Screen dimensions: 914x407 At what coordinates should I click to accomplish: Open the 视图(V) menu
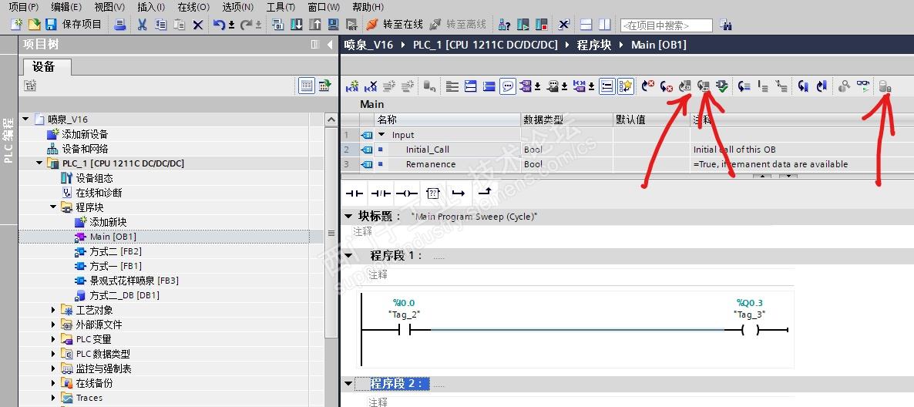[109, 7]
